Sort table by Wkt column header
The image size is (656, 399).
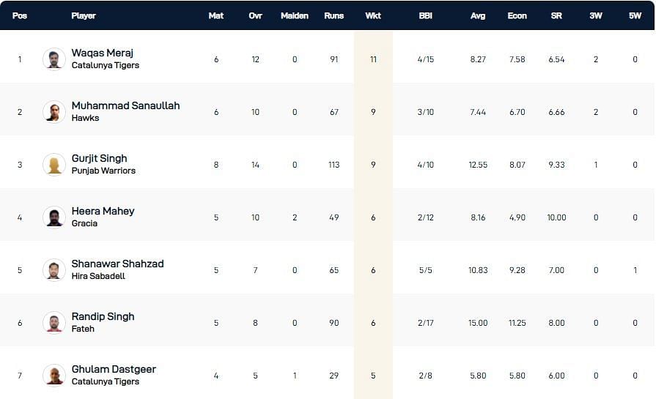(373, 15)
